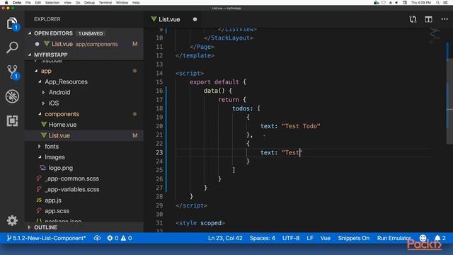This screenshot has height=255, width=453.
Task: Open the errors count in status bar
Action: pyautogui.click(x=113, y=238)
